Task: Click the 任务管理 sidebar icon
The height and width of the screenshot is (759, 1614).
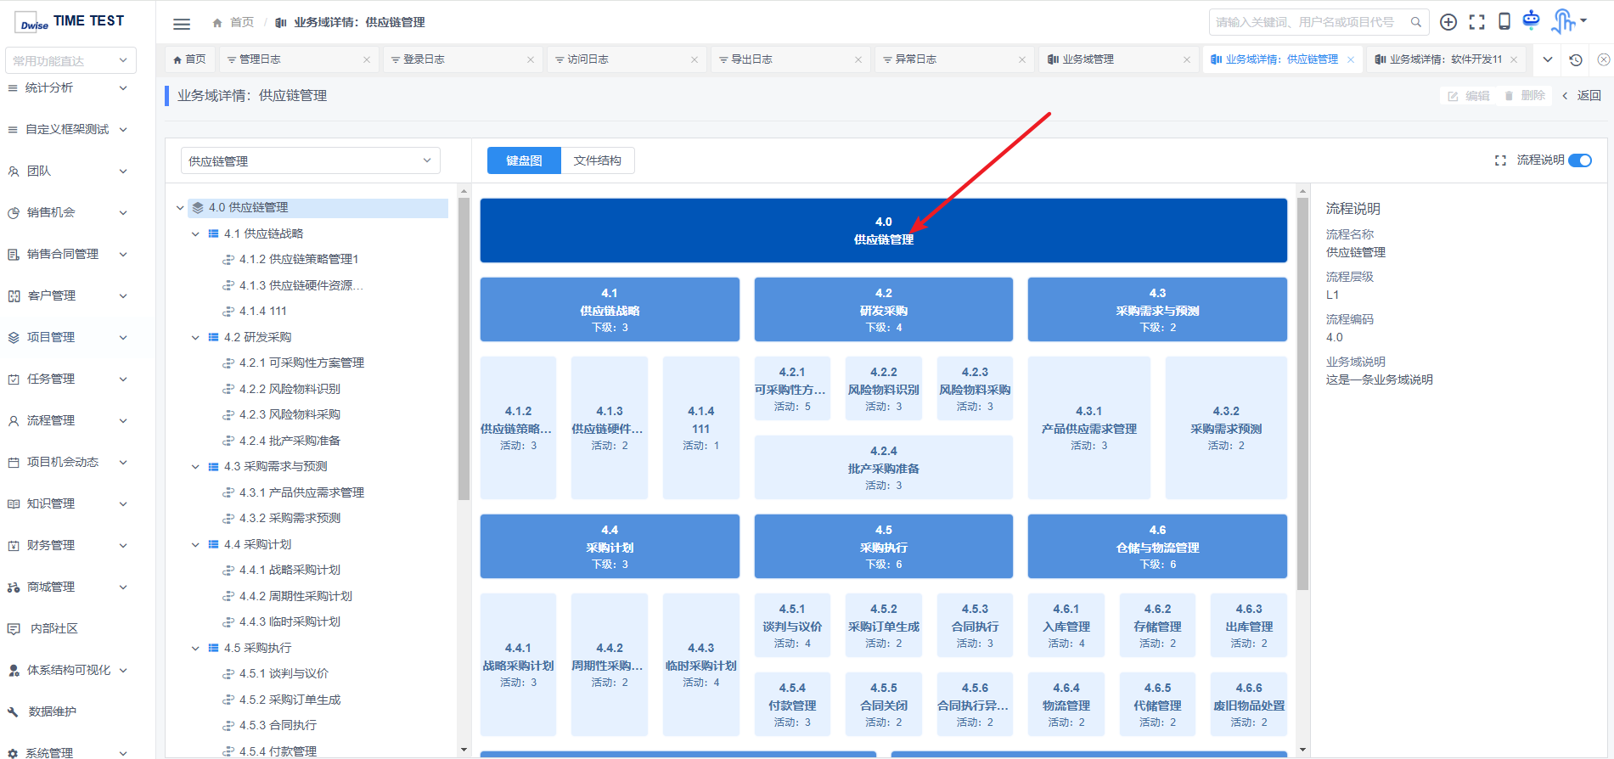Action: coord(14,379)
